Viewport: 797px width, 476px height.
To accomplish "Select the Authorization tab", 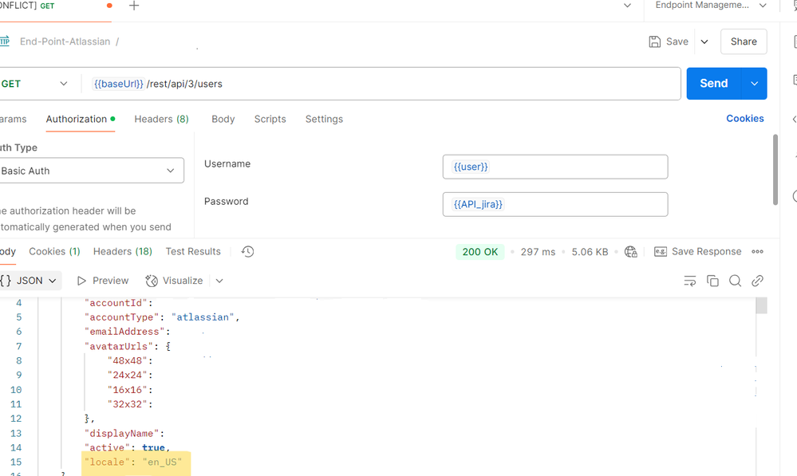I will pos(81,119).
